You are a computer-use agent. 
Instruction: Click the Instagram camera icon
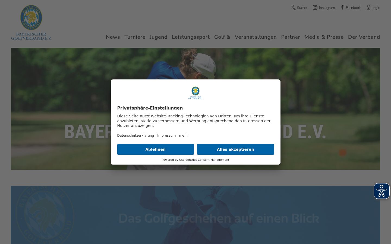click(x=315, y=8)
